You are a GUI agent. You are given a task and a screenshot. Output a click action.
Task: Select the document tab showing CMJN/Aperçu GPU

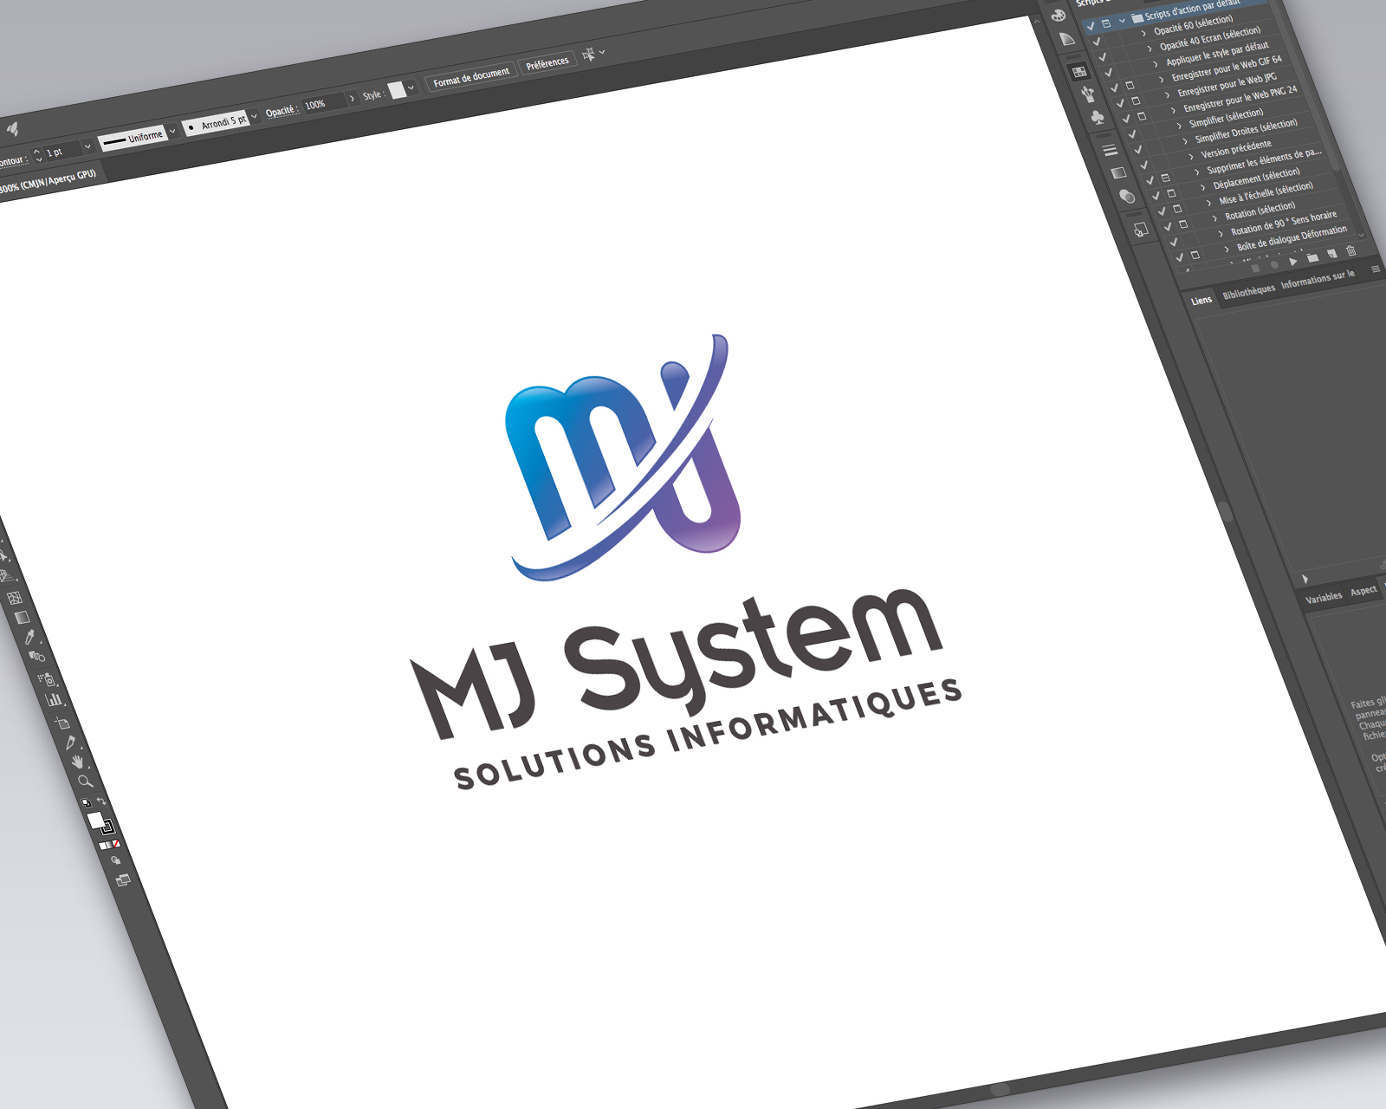click(x=48, y=182)
